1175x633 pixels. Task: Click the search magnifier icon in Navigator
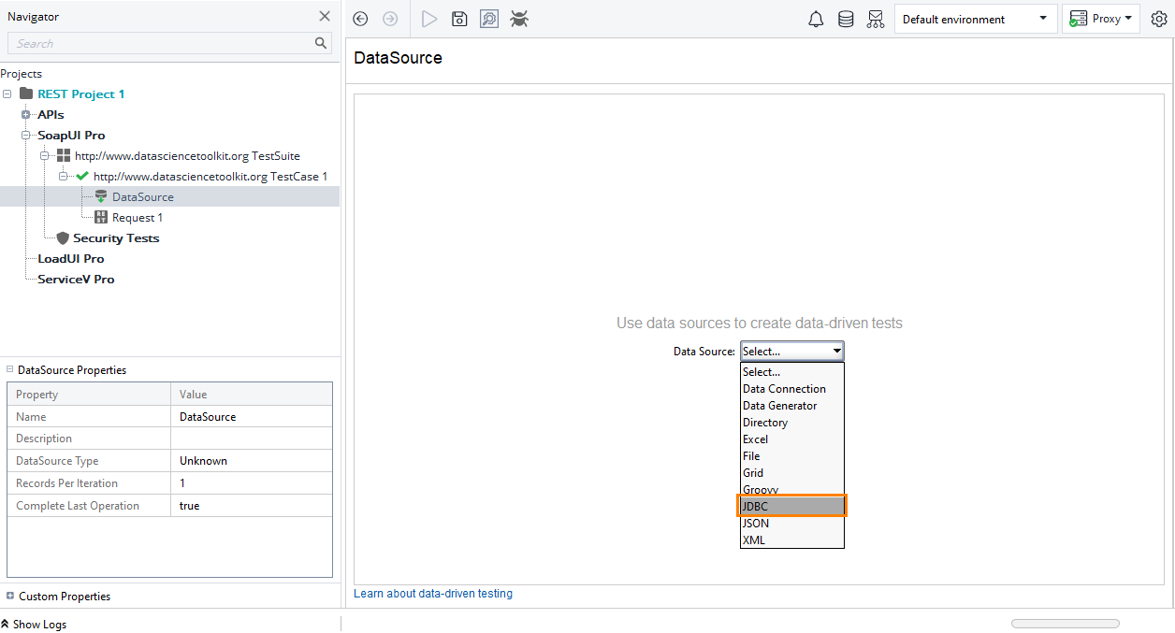coord(321,43)
